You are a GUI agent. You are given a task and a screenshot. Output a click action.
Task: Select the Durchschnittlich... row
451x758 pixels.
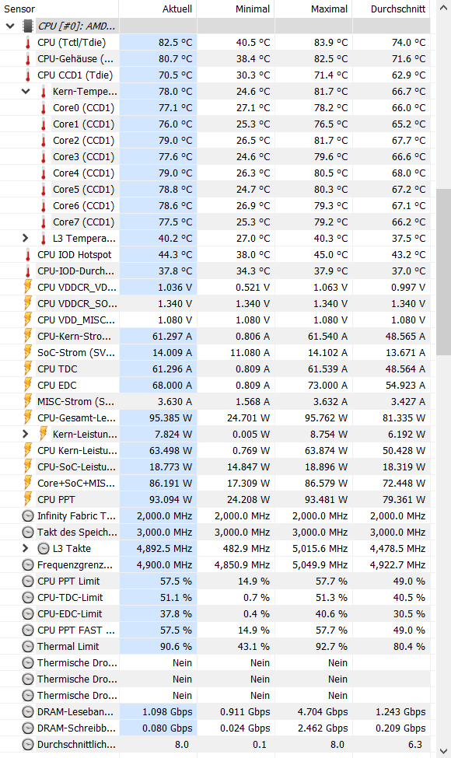click(x=215, y=745)
